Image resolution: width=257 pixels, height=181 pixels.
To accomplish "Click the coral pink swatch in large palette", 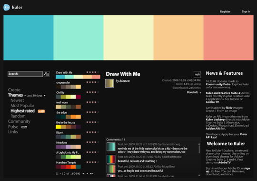I will point(228,38).
